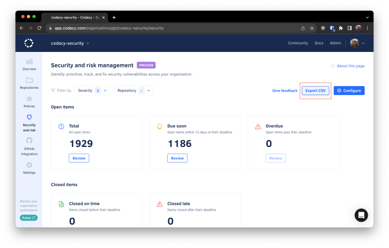Click the browser address bar URL

109,28
